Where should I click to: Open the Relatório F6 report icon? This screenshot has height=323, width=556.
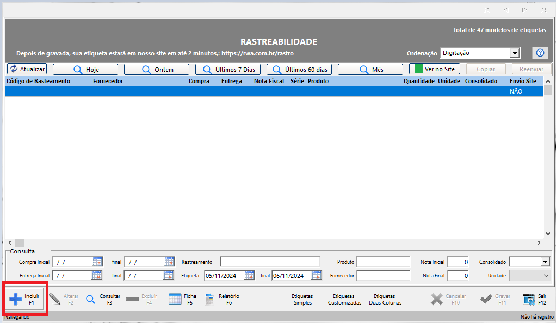209,299
